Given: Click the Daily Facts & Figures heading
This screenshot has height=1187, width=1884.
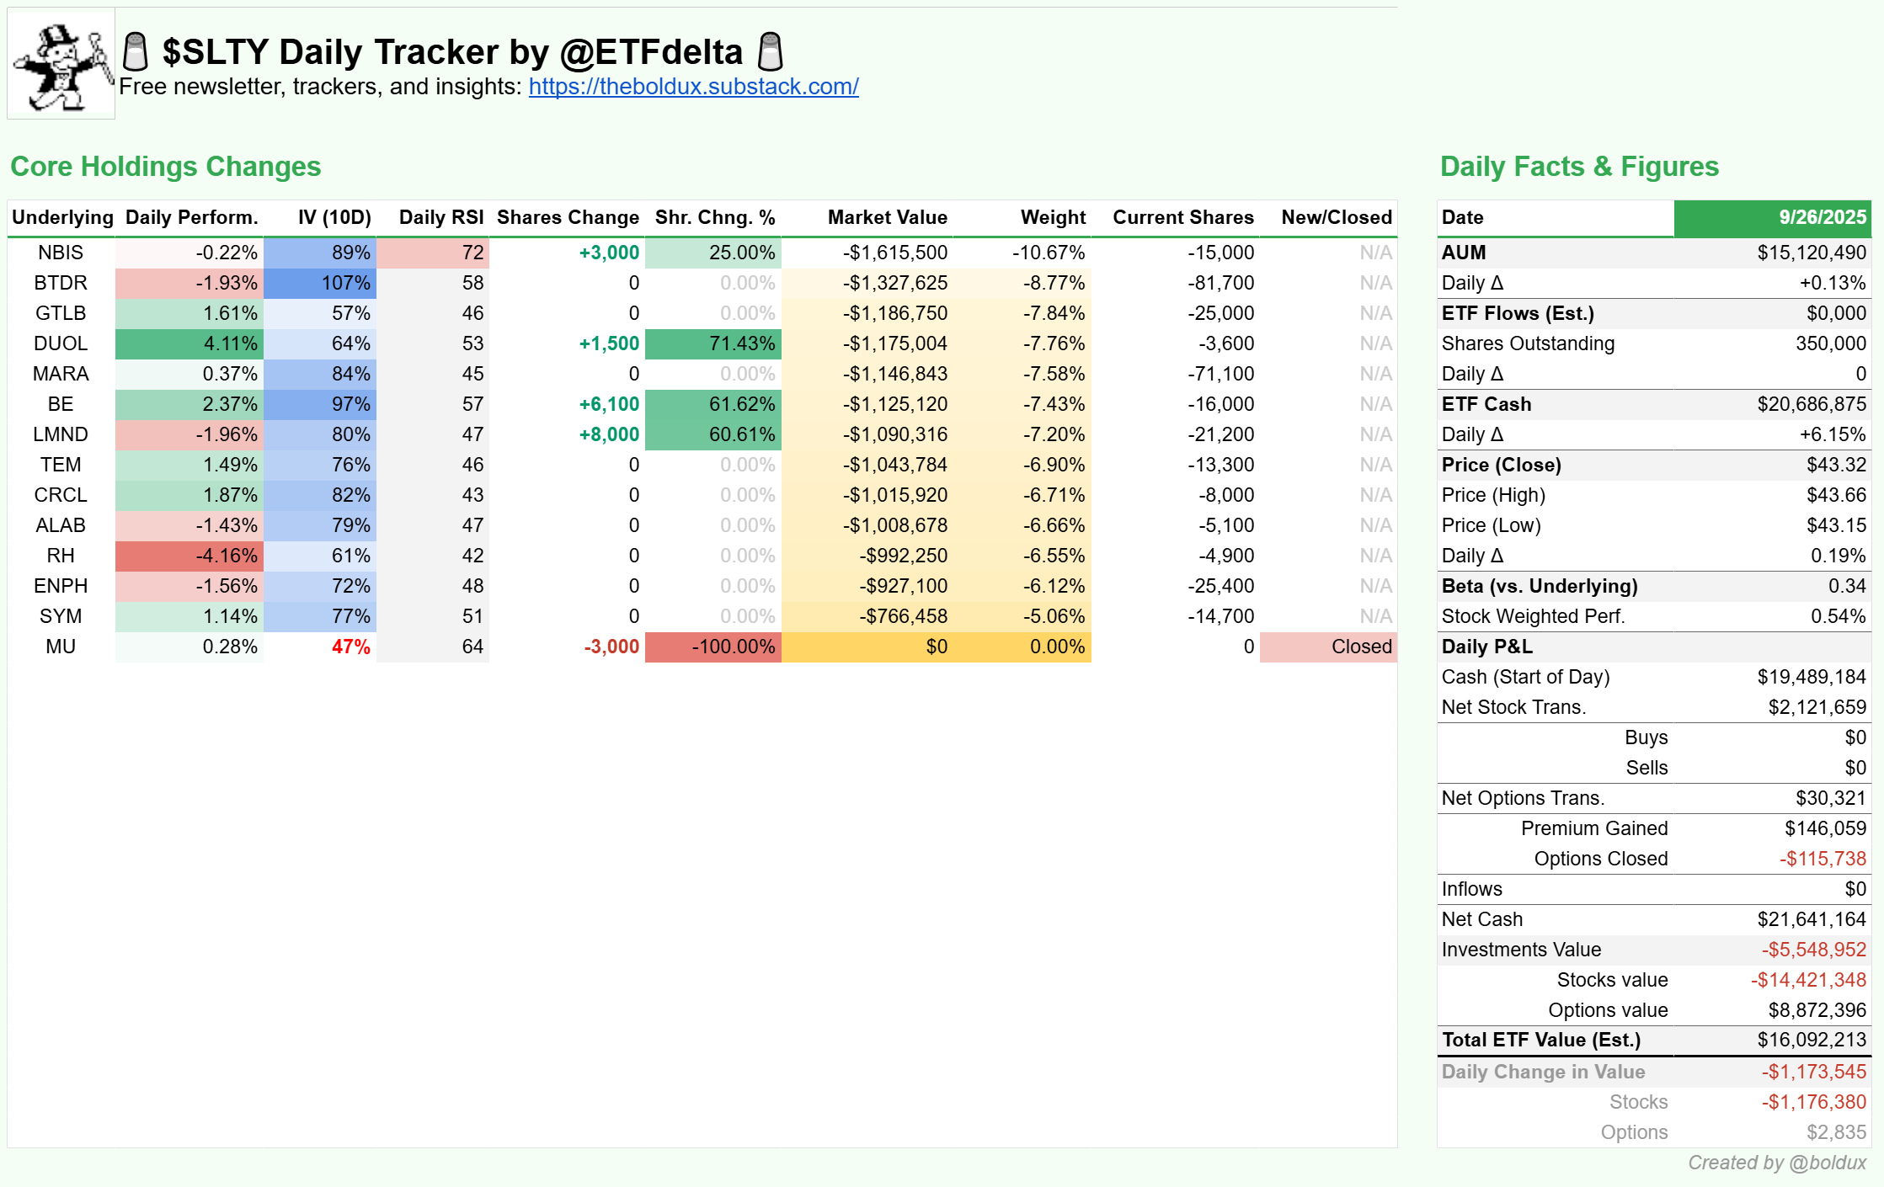Looking at the screenshot, I should click(1578, 167).
